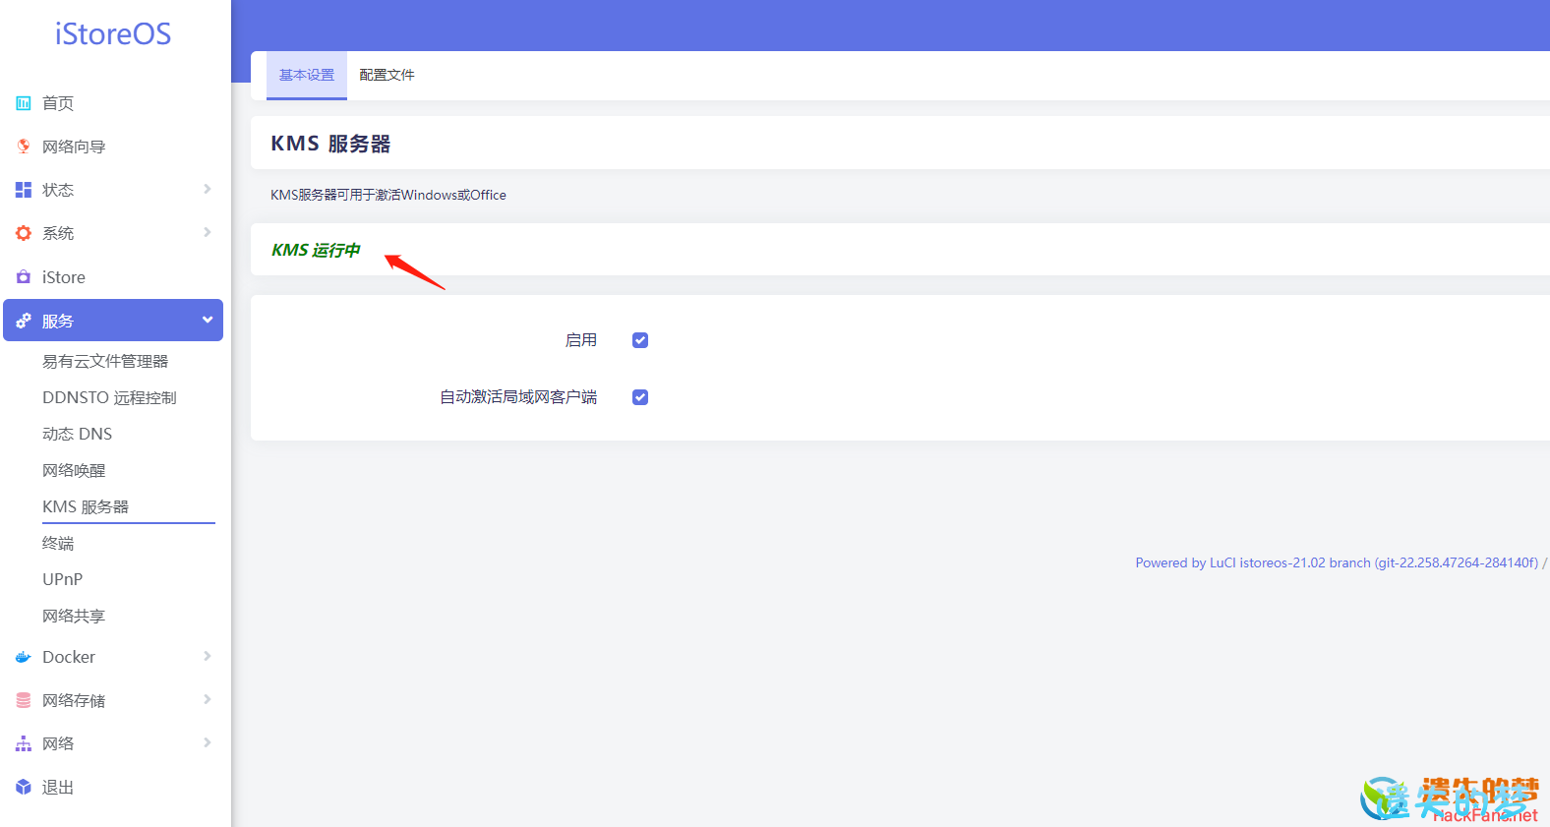Open 网络向导 in the sidebar
The height and width of the screenshot is (827, 1550).
[x=74, y=147]
